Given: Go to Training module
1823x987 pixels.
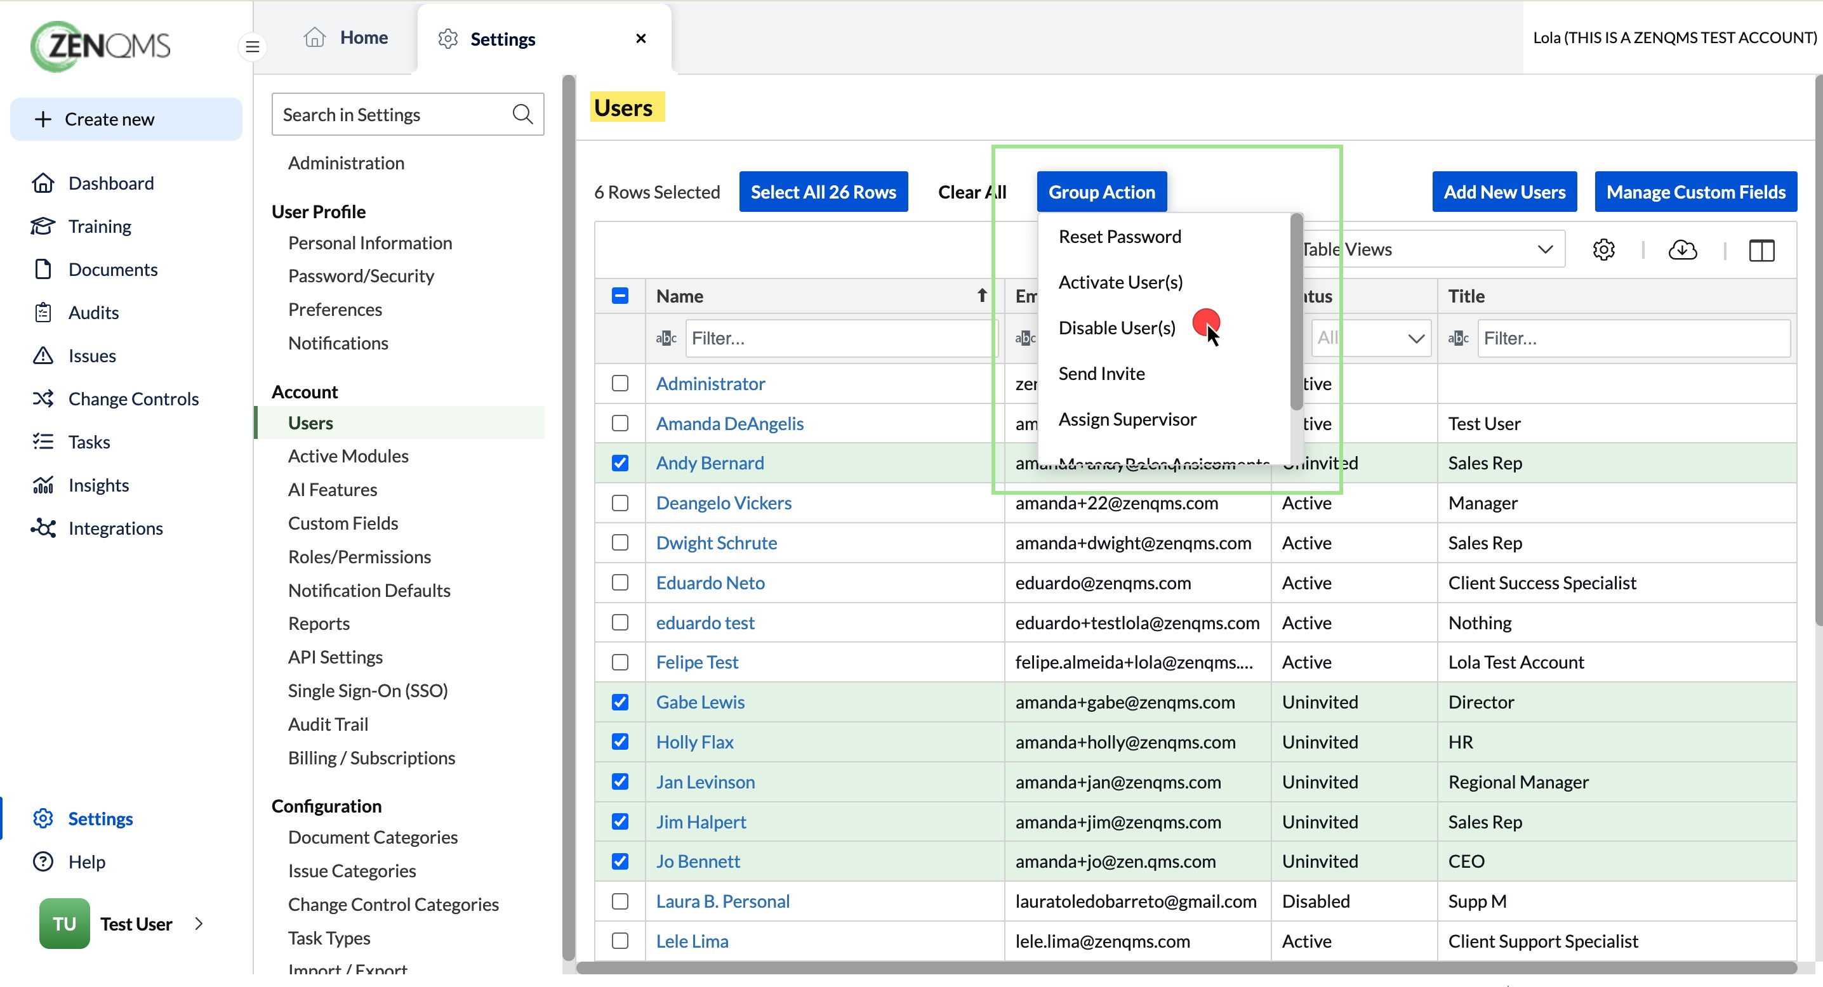Looking at the screenshot, I should 100,226.
